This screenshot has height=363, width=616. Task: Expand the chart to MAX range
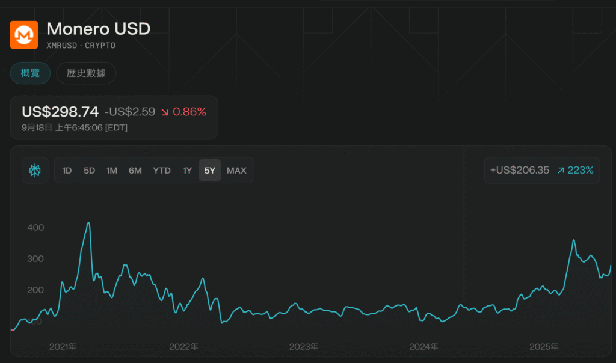[236, 171]
